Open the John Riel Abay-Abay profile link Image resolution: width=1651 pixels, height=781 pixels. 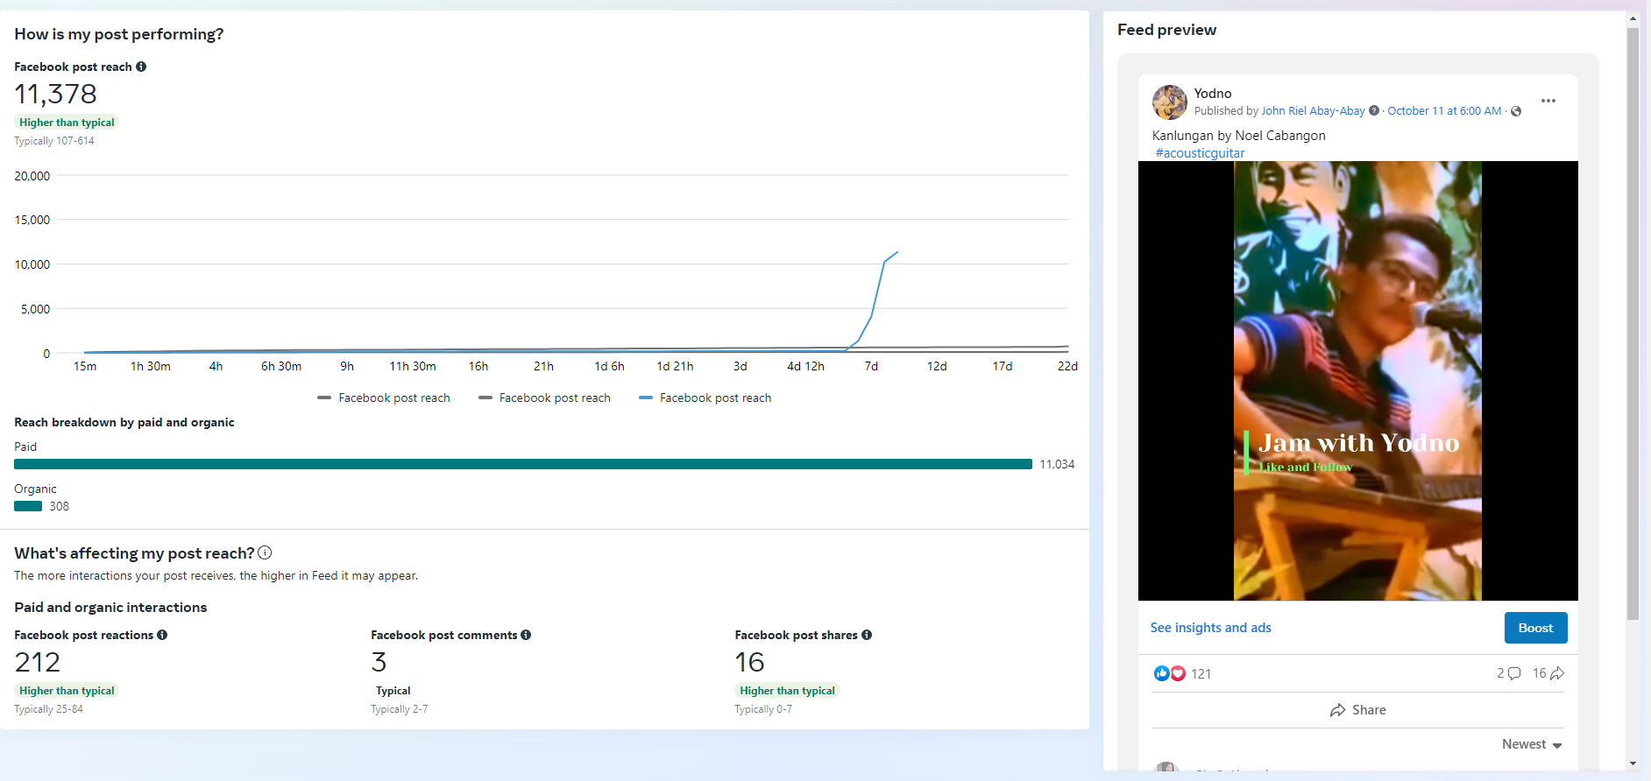pyautogui.click(x=1313, y=111)
